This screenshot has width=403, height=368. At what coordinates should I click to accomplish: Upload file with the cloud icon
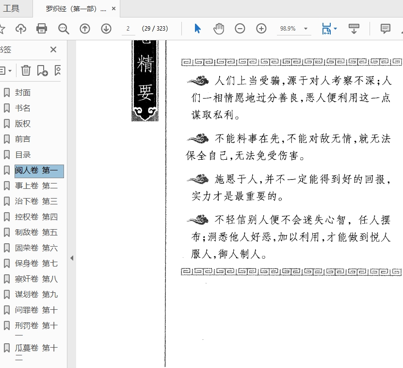click(x=21, y=29)
